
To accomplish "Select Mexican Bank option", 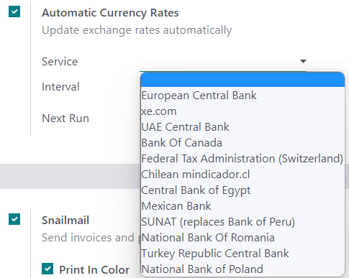I will [x=243, y=206].
